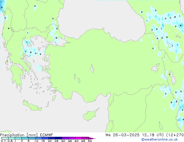Select the 0.5–1 mm legend swatch
The width and height of the screenshot is (184, 142).
(x=12, y=138)
